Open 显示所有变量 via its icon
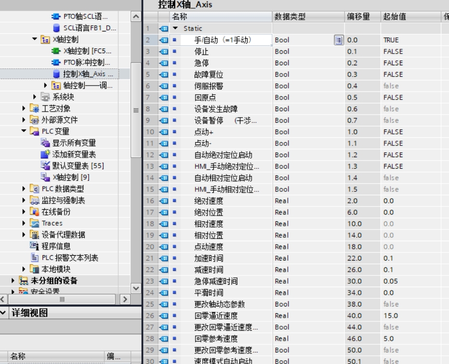Screen dimensions: 449x364 point(45,143)
